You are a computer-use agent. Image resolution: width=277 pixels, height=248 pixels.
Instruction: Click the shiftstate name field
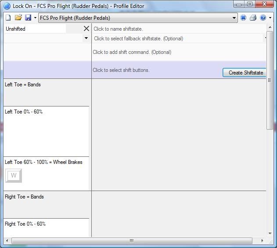178,29
